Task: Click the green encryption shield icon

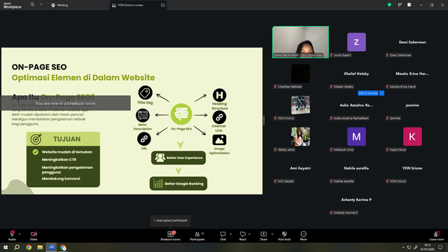Action: point(389,5)
